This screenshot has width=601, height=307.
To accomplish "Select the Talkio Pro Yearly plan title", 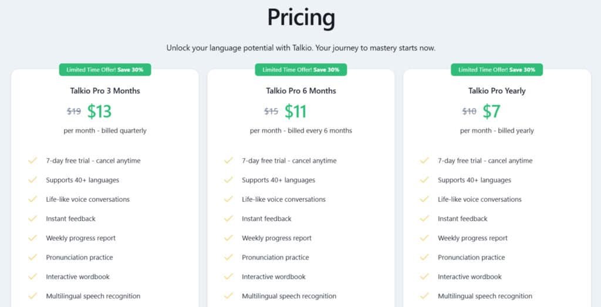I will (x=497, y=90).
